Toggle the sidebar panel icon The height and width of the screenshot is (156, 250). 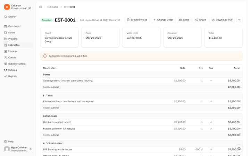tap(41, 7)
